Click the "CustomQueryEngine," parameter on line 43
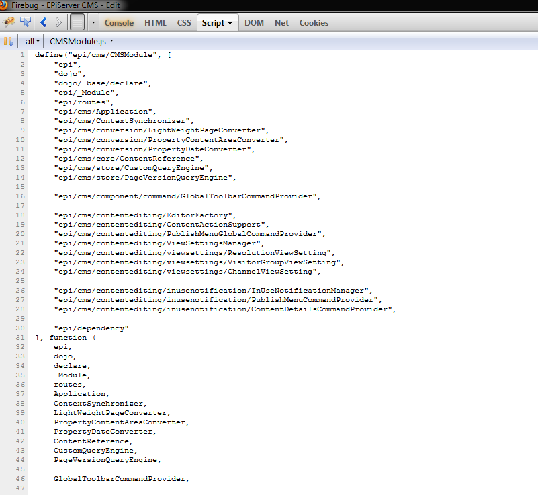538x495 pixels. pos(96,451)
